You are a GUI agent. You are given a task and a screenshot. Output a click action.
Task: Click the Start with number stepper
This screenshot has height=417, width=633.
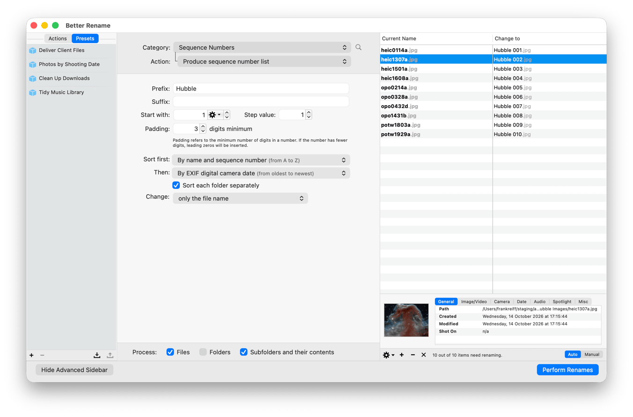pos(227,115)
